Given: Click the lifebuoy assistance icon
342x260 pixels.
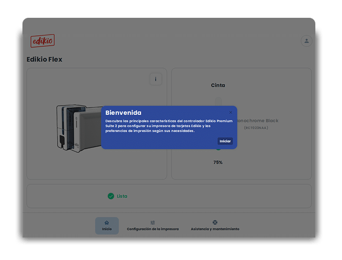Looking at the screenshot, I should (215, 223).
